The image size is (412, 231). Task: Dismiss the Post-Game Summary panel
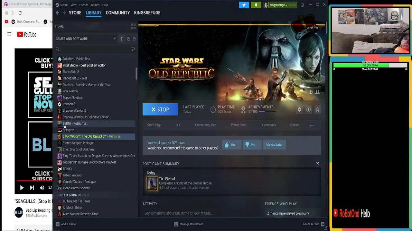[x=317, y=164]
